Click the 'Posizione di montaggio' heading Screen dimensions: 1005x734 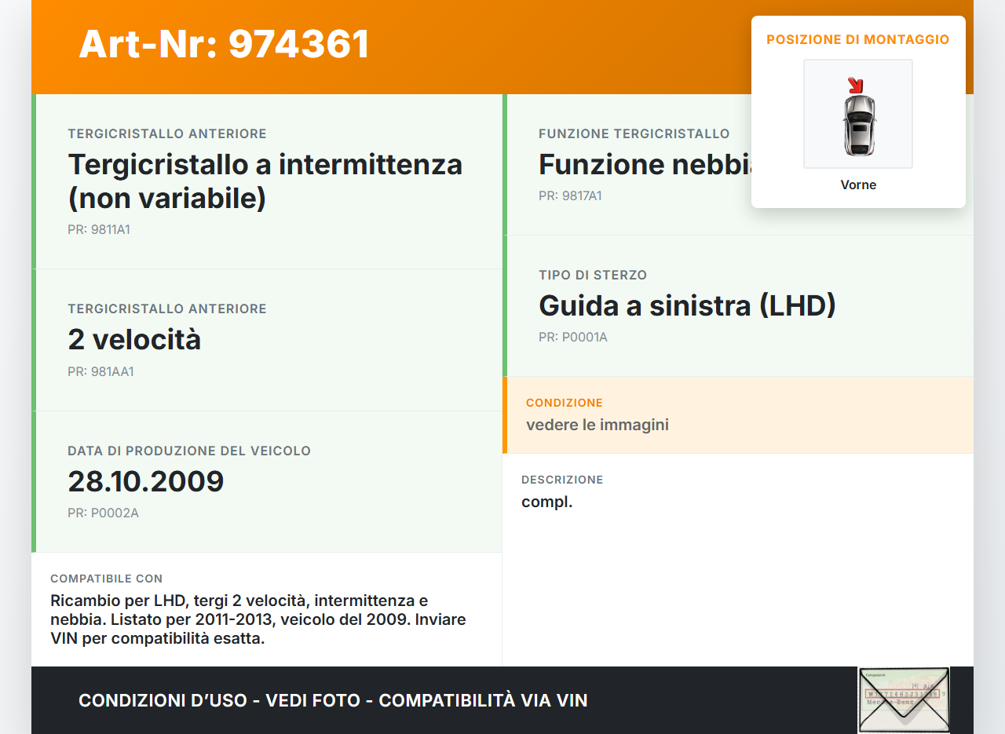point(857,39)
